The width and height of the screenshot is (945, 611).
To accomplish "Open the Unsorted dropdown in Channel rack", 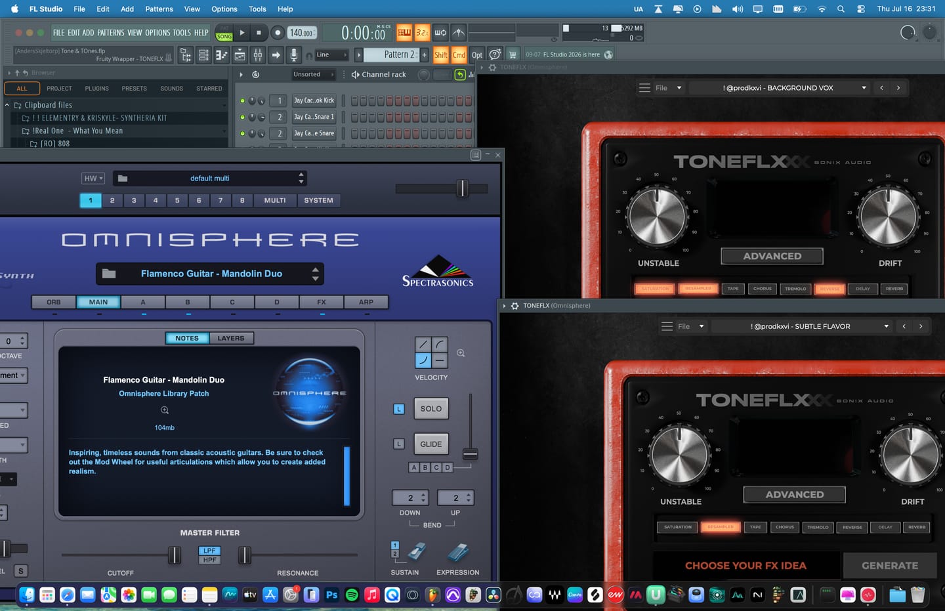I will coord(312,74).
